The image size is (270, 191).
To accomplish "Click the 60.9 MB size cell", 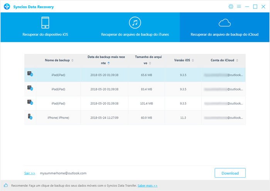I will point(146,118).
